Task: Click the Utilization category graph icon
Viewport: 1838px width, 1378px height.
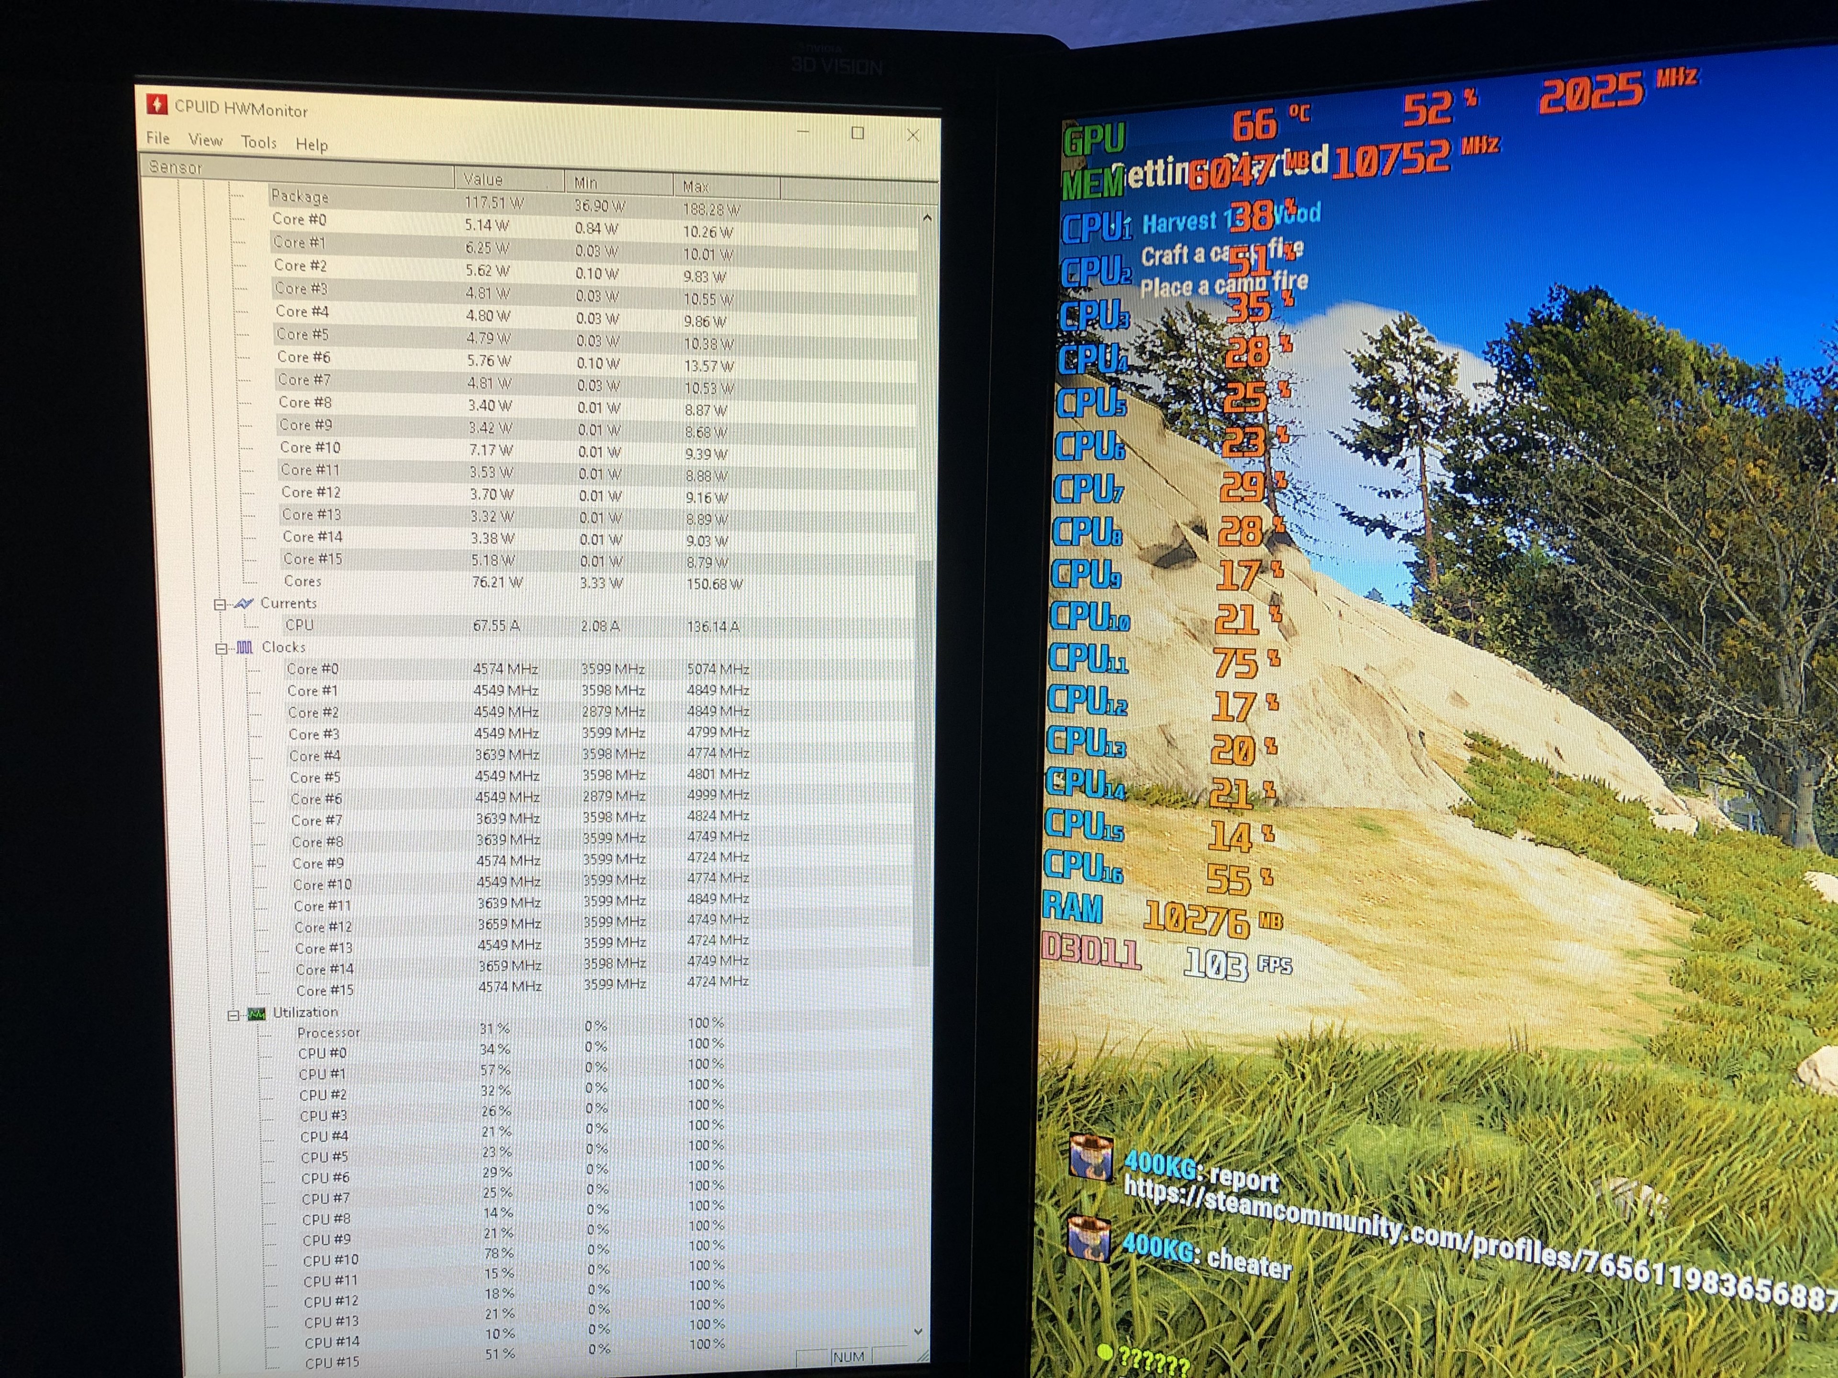Action: coord(257,1013)
